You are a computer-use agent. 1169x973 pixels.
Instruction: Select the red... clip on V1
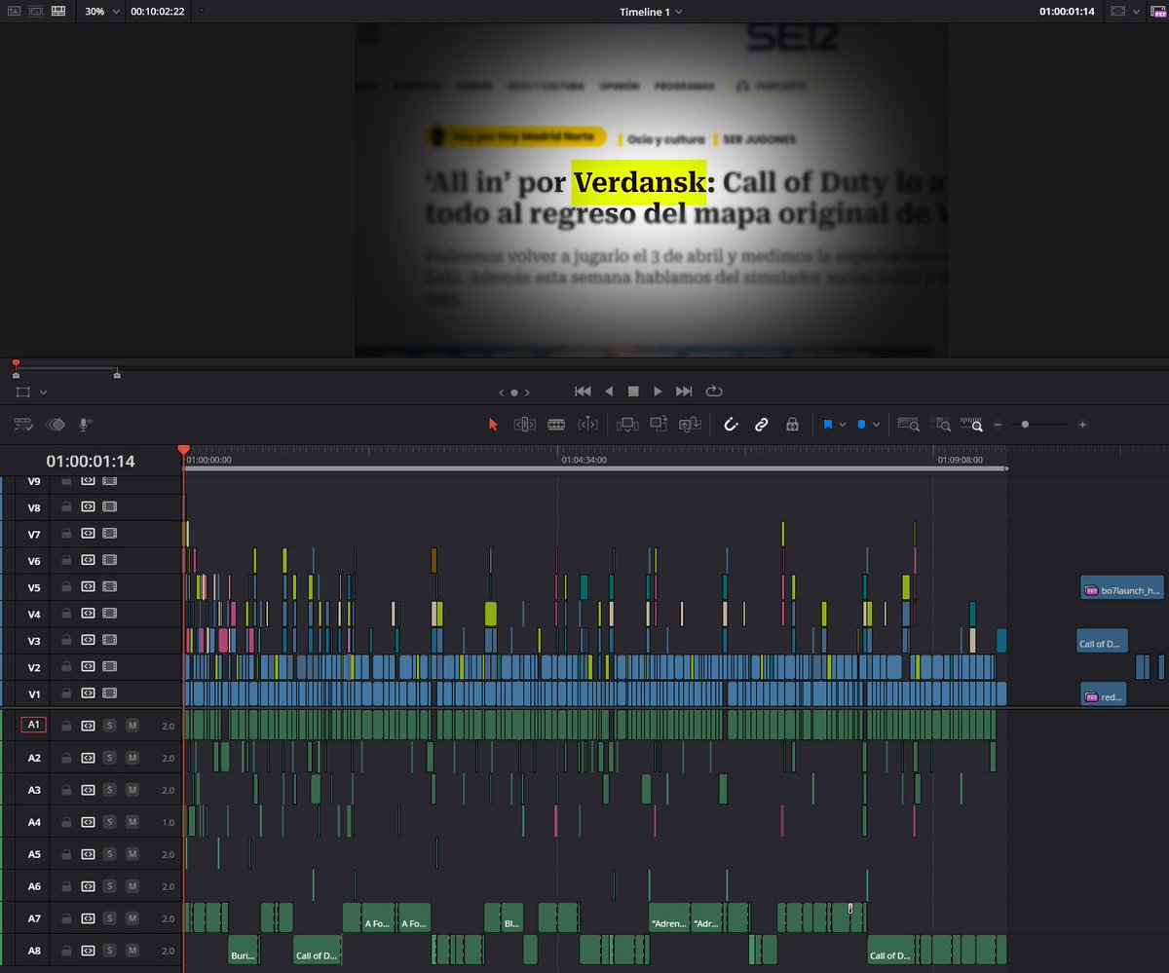coord(1104,695)
